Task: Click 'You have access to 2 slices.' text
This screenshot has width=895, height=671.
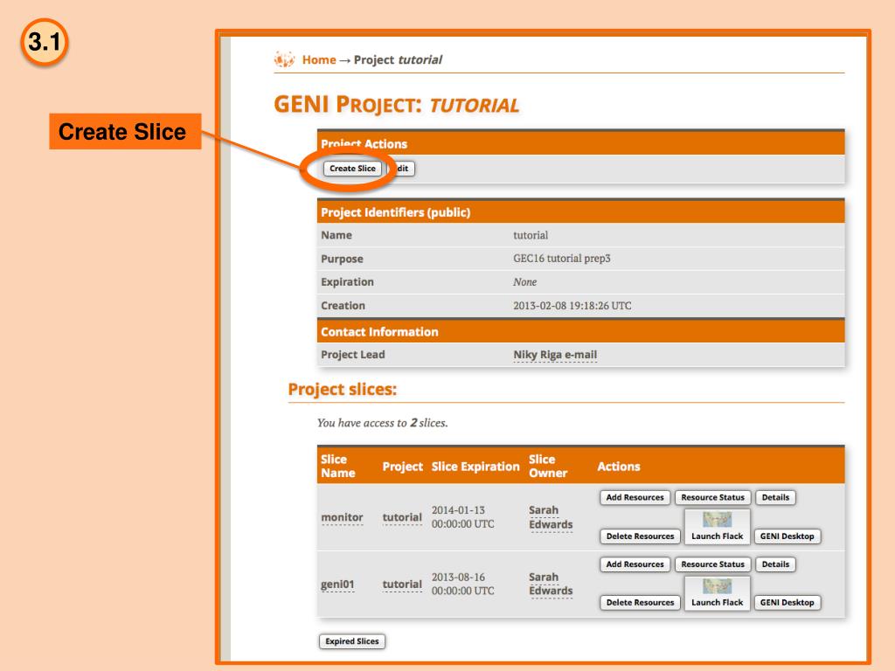Action: (383, 423)
